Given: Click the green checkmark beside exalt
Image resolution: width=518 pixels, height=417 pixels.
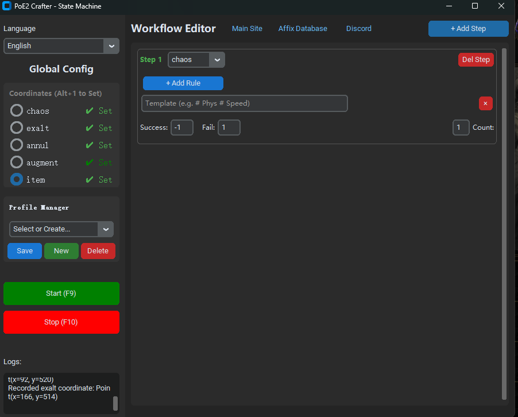Looking at the screenshot, I should pos(90,128).
